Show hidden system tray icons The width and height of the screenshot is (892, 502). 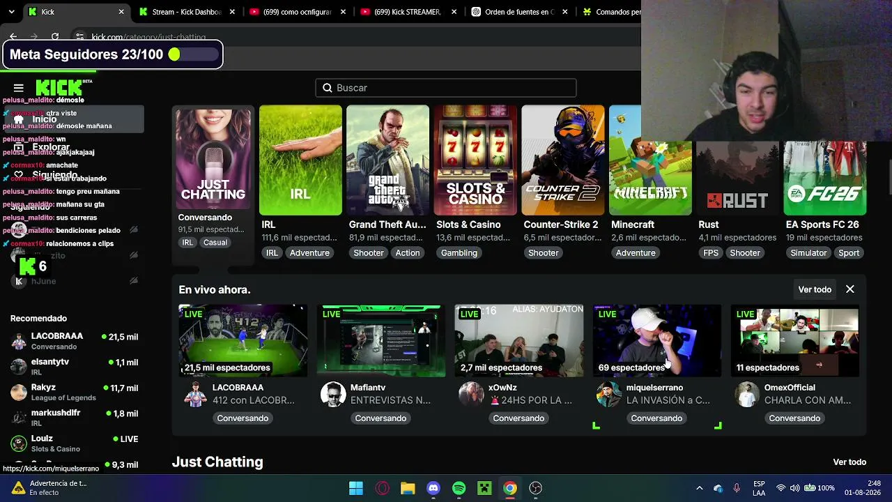point(700,488)
